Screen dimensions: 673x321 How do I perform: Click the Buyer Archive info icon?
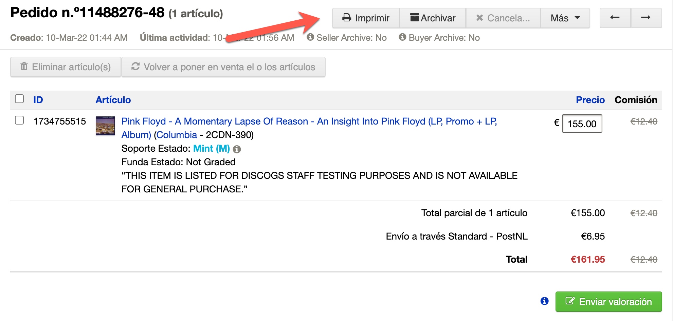(402, 37)
